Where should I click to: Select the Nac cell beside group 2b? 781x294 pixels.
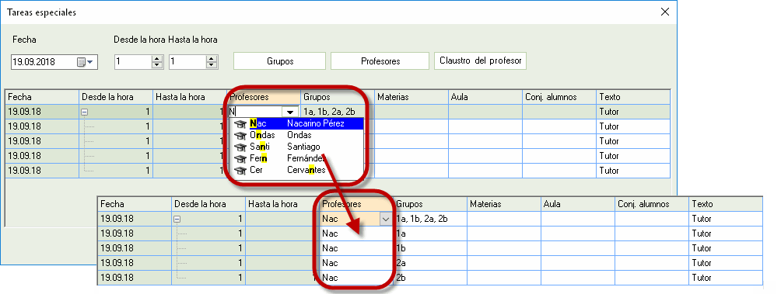click(355, 278)
